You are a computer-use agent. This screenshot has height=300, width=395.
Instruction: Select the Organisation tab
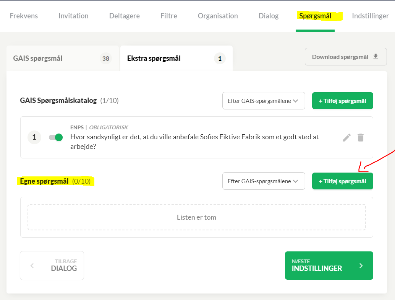218,16
